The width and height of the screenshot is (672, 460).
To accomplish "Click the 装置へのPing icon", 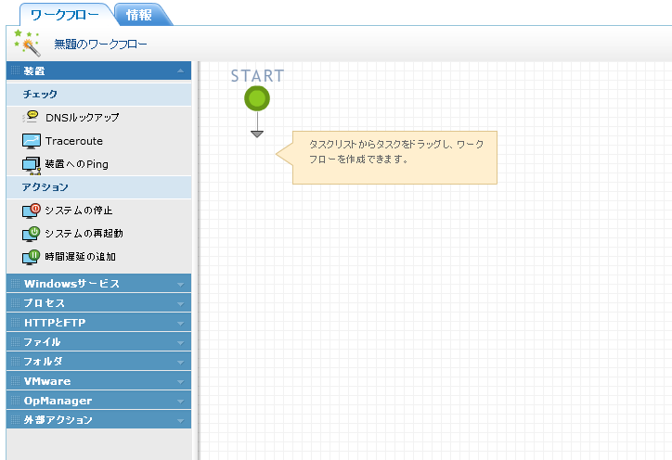I will pos(31,164).
